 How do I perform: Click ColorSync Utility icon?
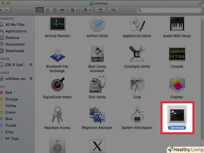coord(137,54)
